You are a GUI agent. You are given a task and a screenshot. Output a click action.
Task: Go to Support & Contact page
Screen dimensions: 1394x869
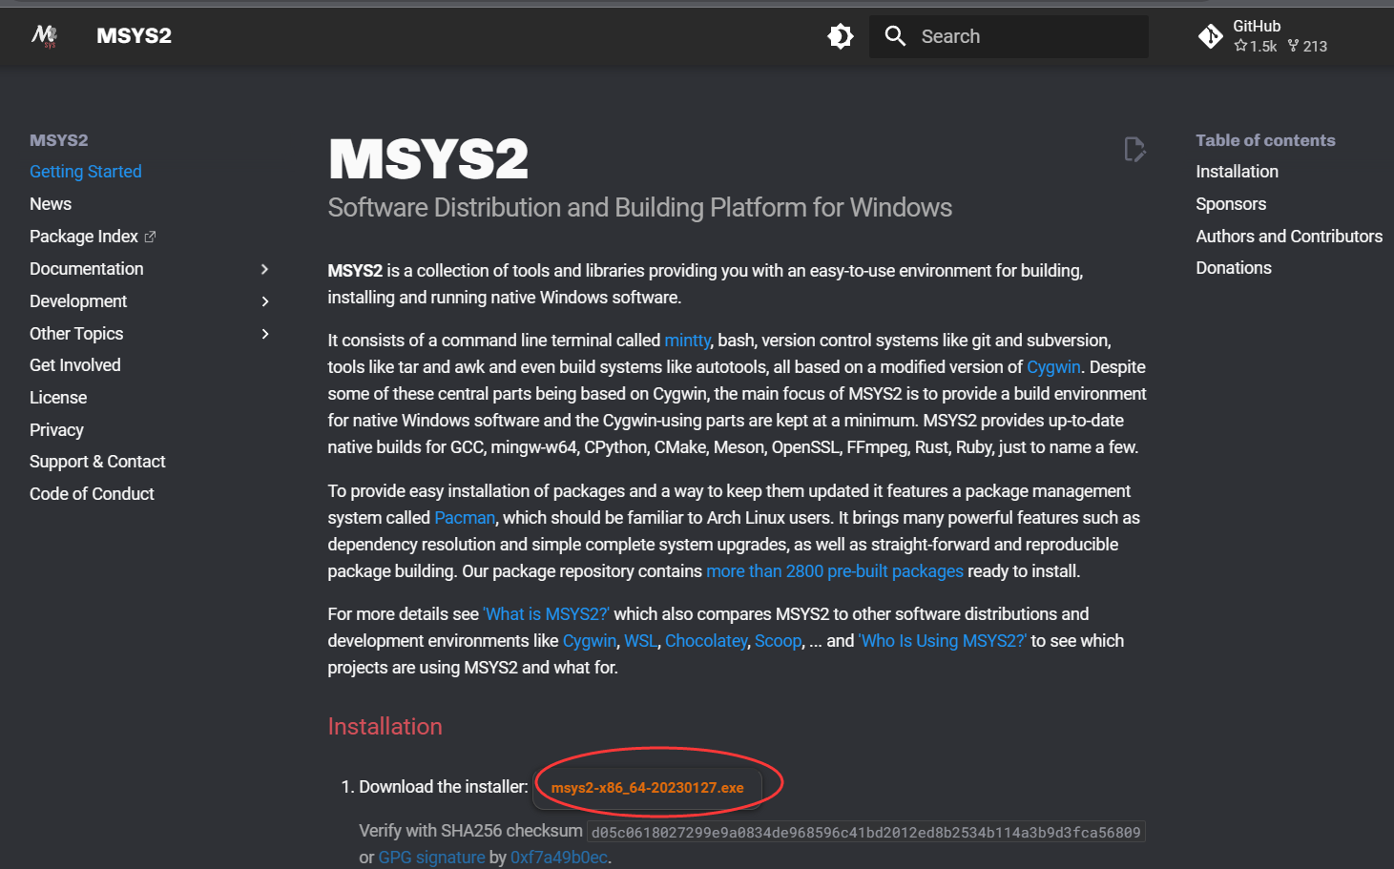point(97,462)
